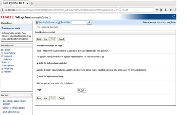Screen dimensions: 187x115
Task: Expand the Environment tree node
Action: 2,56
